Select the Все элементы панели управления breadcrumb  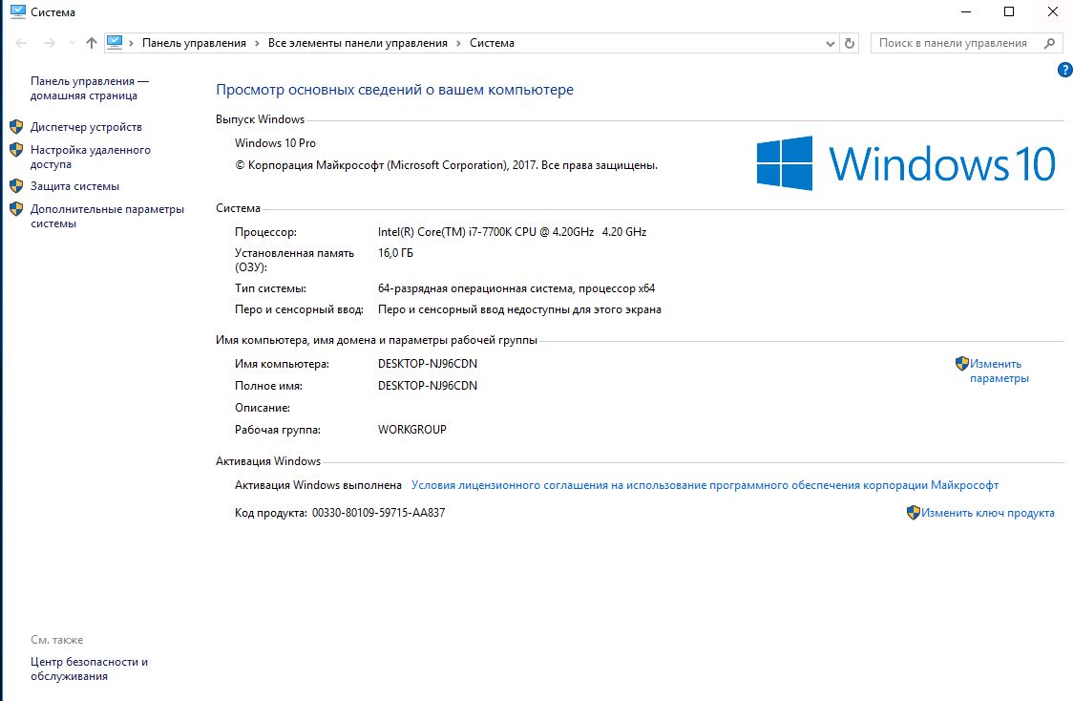pos(358,43)
